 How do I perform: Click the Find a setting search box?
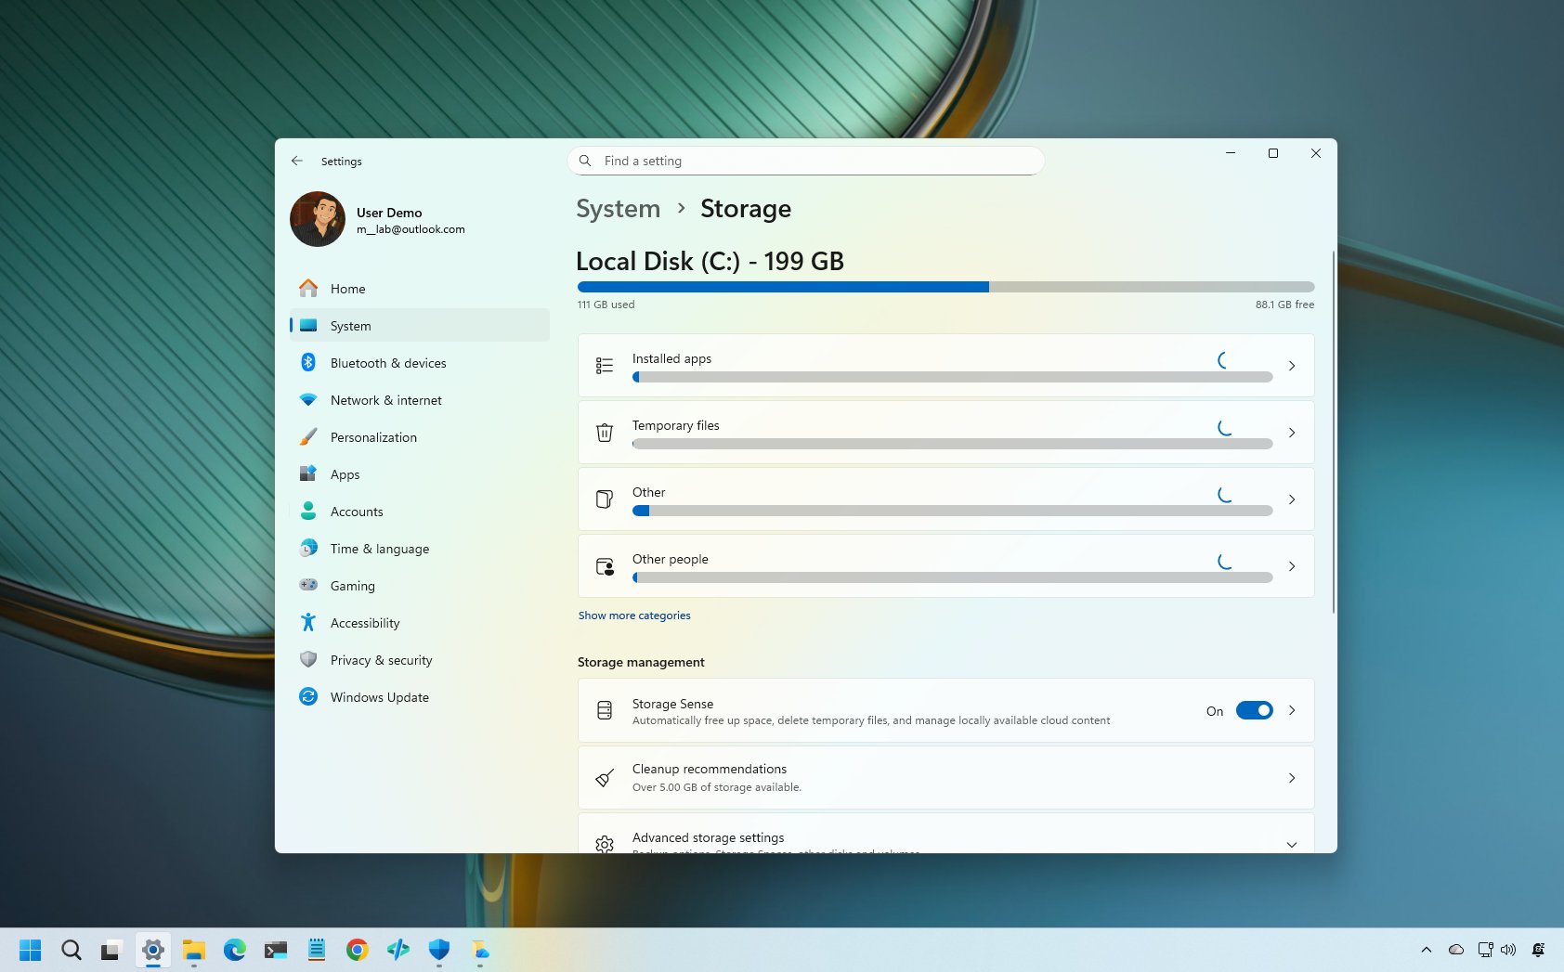[x=804, y=161]
